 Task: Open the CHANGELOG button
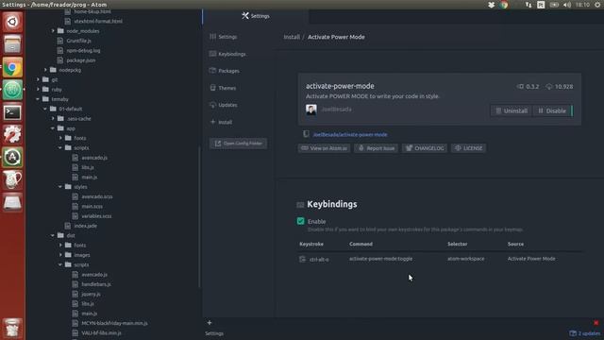click(x=425, y=148)
